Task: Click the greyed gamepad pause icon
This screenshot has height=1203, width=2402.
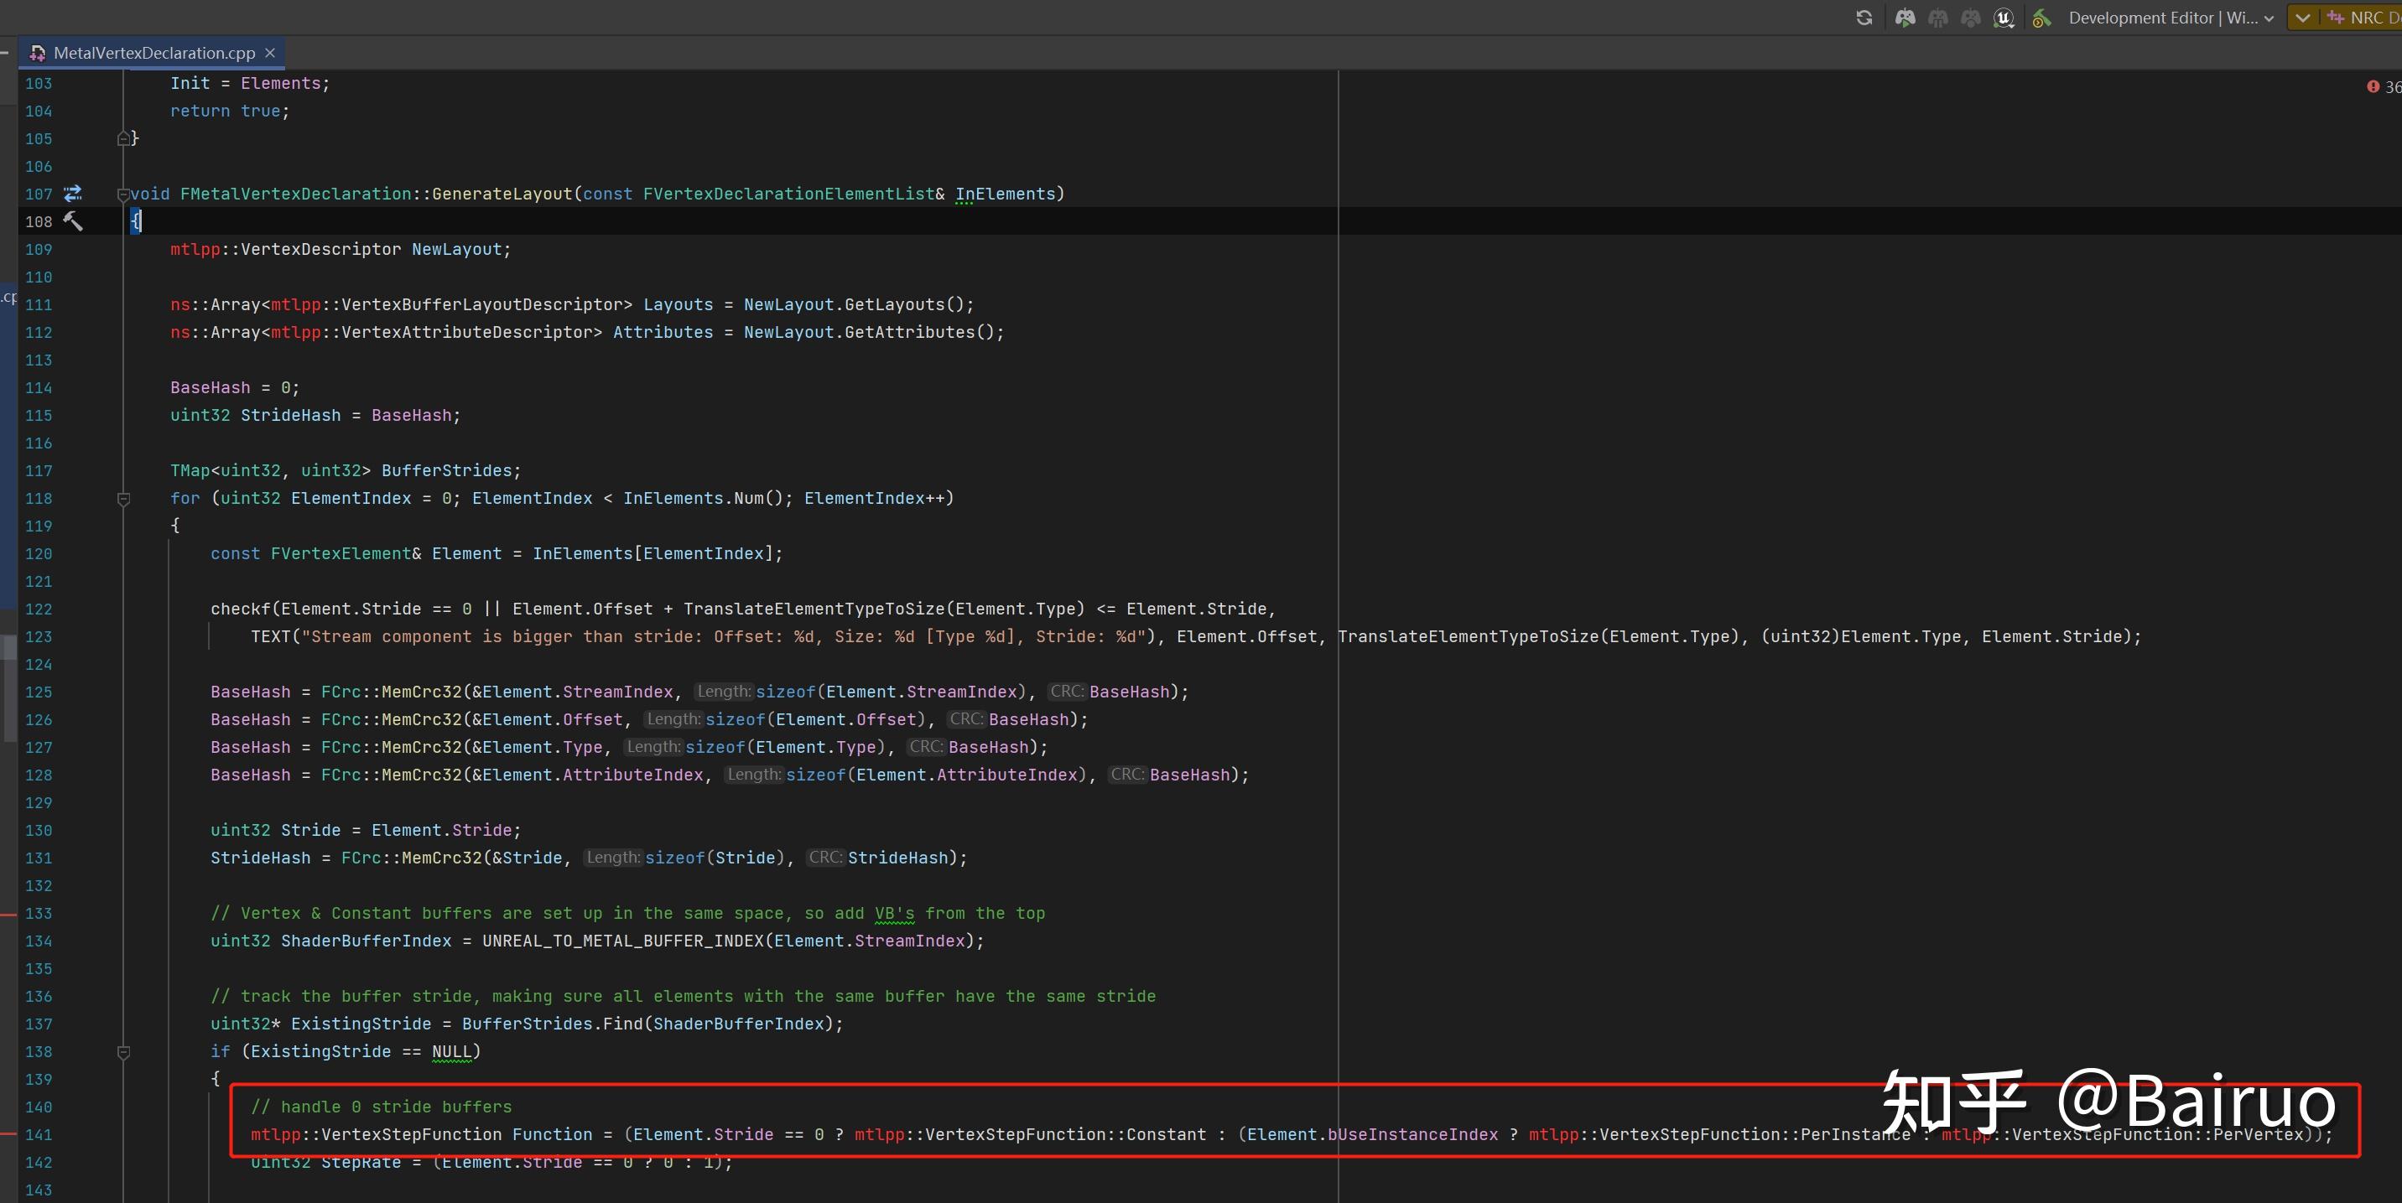Action: coord(1937,18)
